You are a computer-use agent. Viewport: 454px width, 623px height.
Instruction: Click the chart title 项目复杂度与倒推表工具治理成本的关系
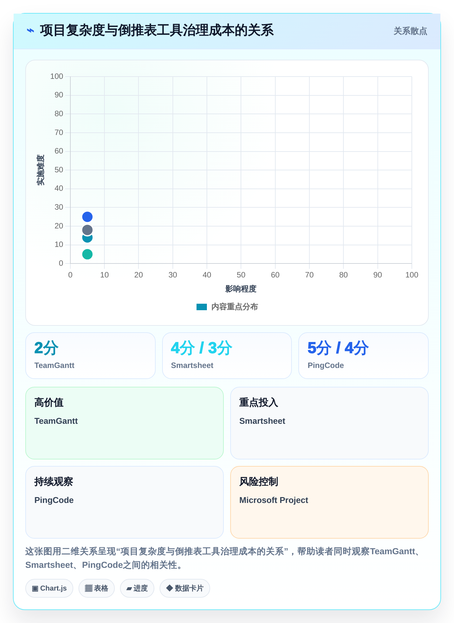pos(157,31)
